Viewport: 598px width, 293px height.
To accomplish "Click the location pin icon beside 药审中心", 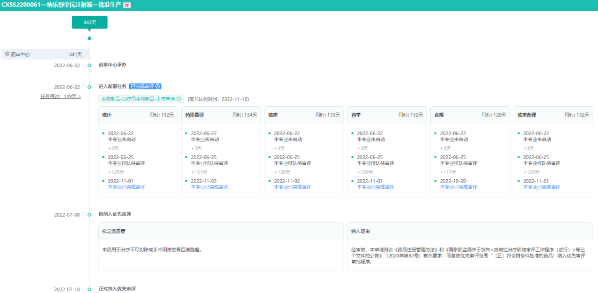I will 7,54.
